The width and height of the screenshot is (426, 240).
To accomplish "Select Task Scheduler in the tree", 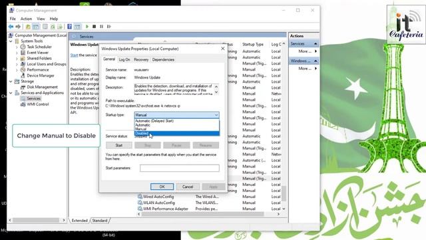I will [x=39, y=47].
